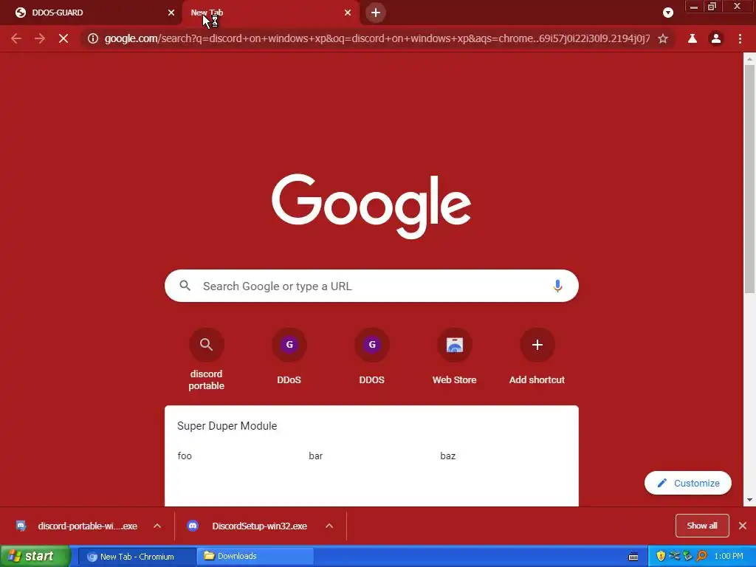This screenshot has width=756, height=567.
Task: Expand options for DiscordSetup-win32.exe download
Action: (x=329, y=526)
